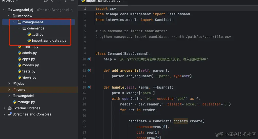The image size is (258, 139).
Task: Click the Python file icon of views.py
Action: tap(20, 77)
